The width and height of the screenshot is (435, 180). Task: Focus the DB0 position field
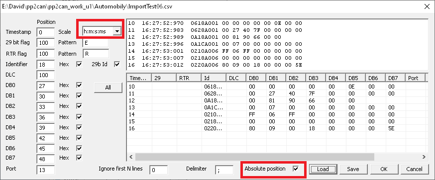pos(45,86)
